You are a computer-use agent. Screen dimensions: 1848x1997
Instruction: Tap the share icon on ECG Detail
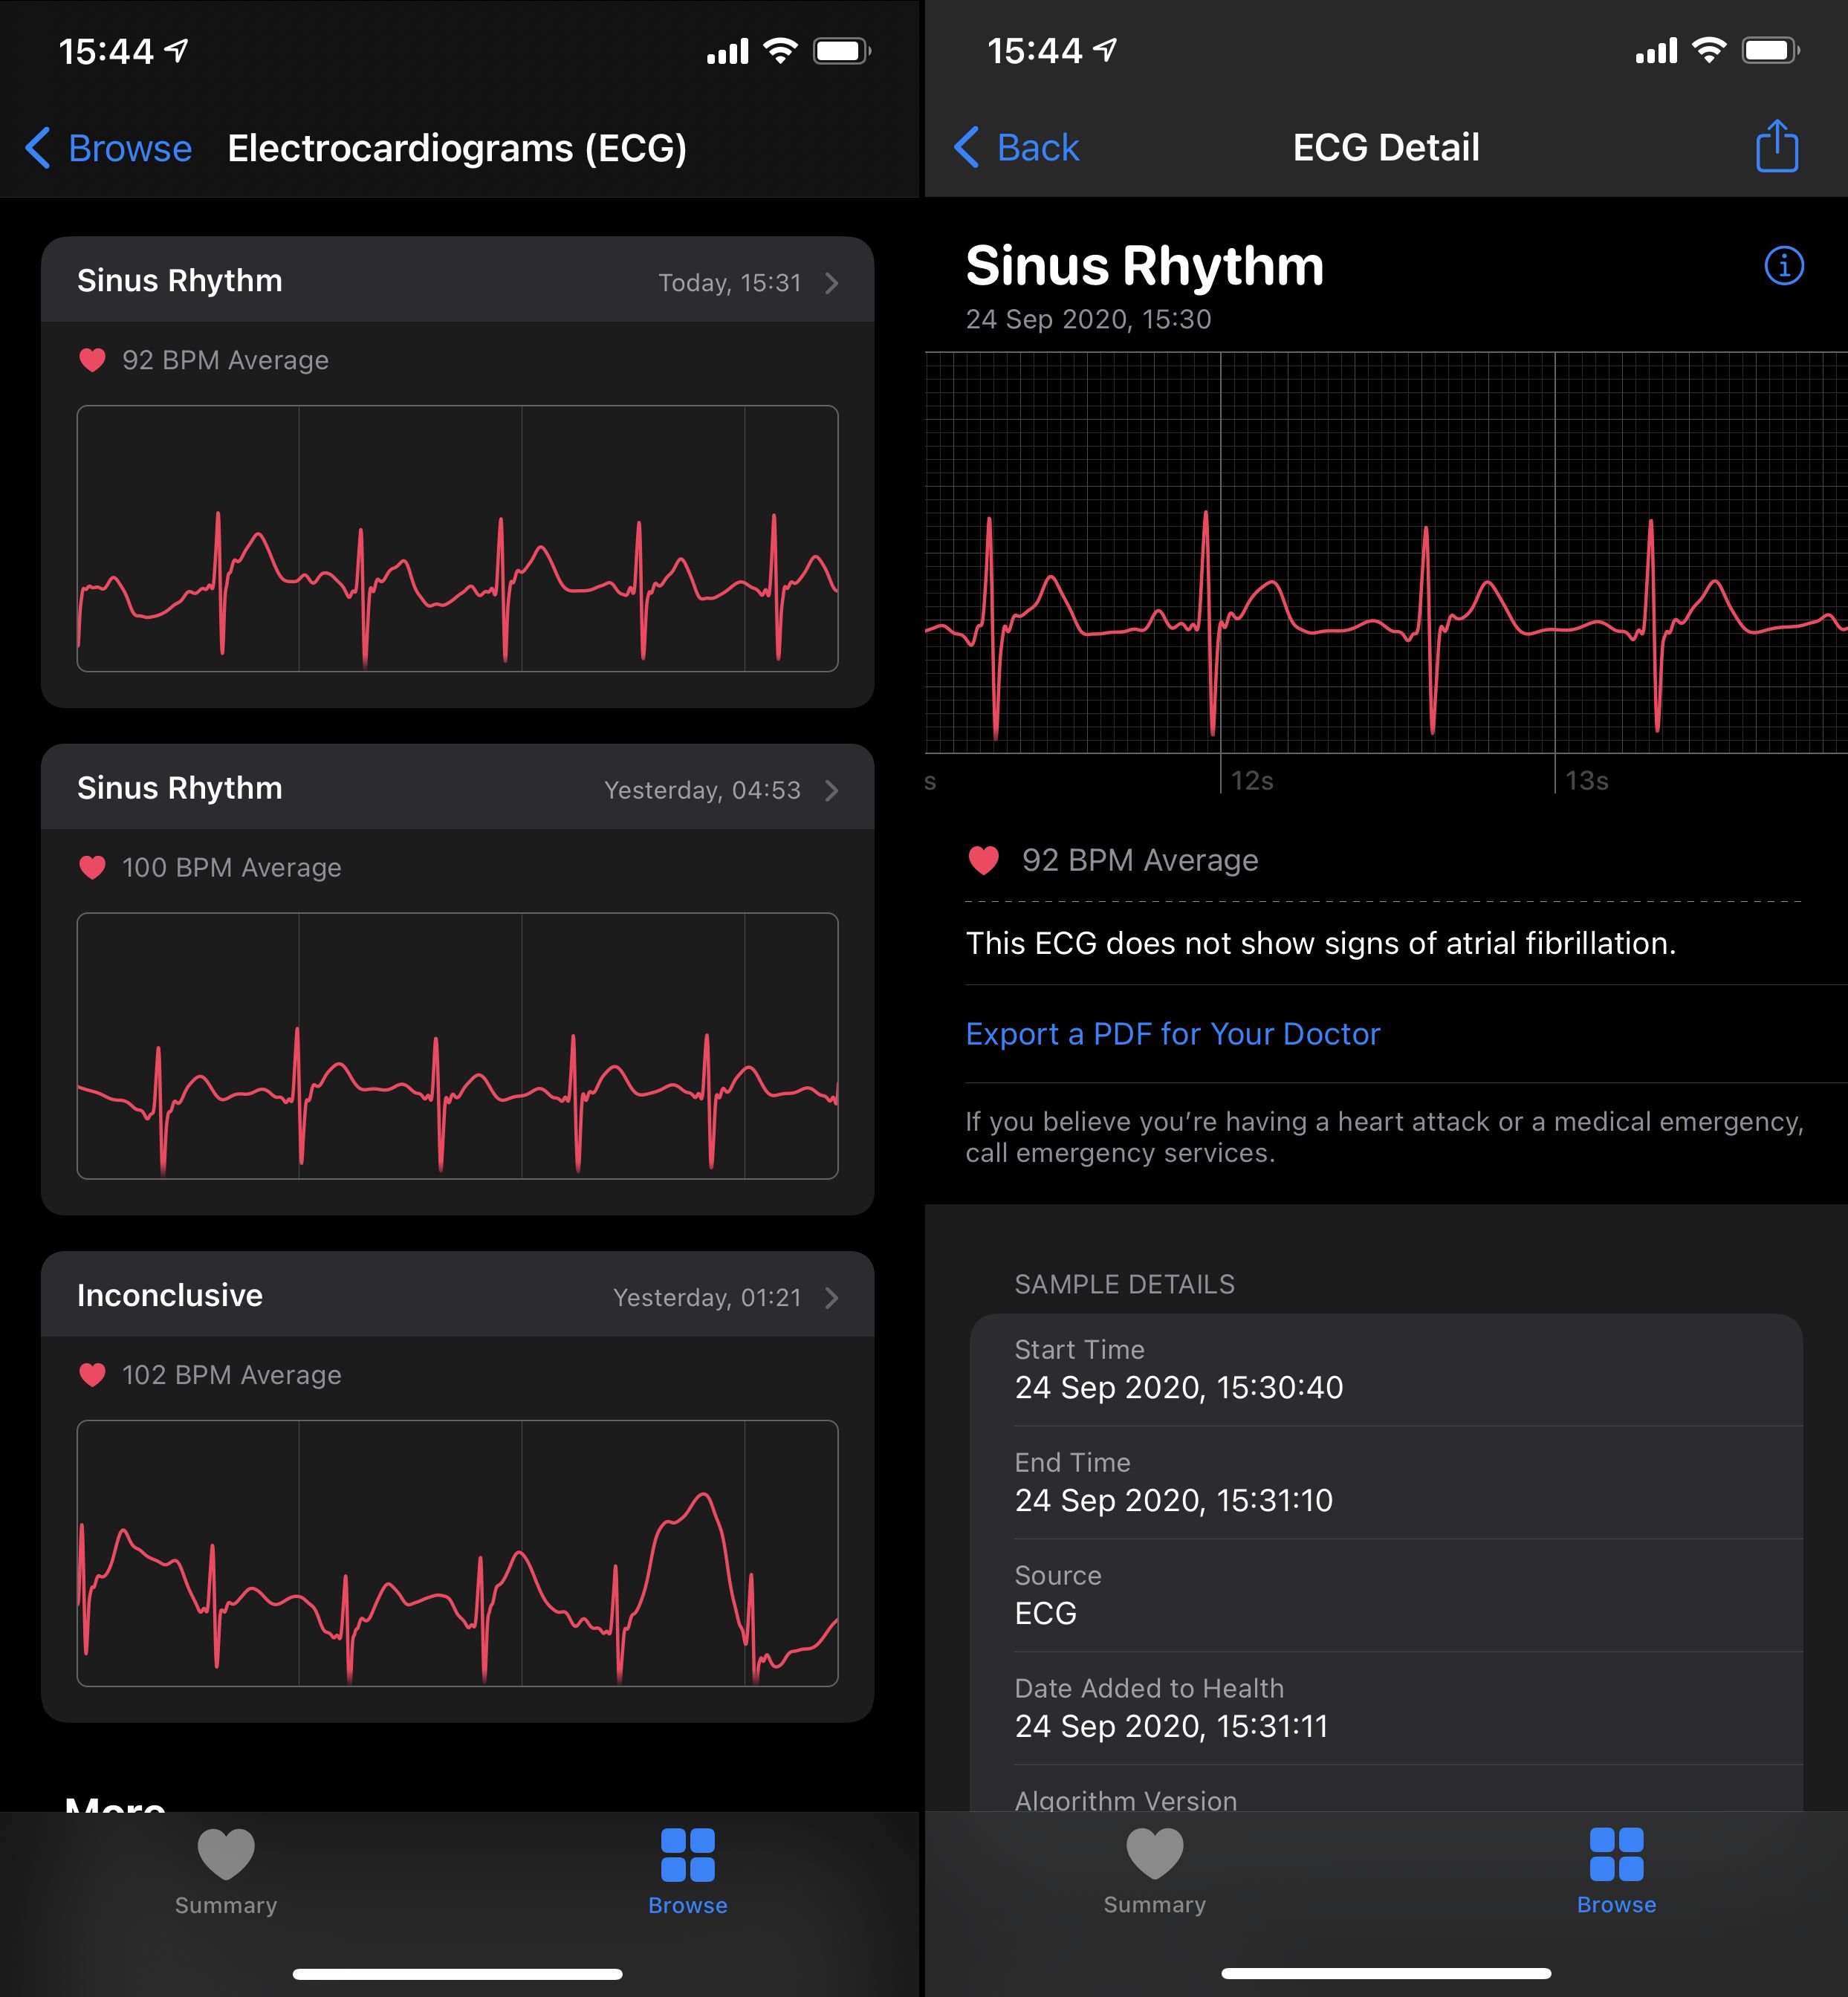[x=1776, y=146]
